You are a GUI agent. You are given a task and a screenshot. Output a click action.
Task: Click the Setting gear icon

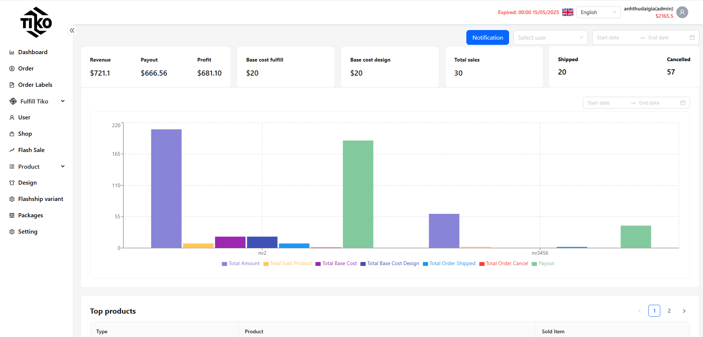pyautogui.click(x=12, y=232)
